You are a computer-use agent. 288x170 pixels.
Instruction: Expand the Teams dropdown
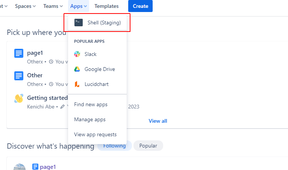click(x=53, y=6)
